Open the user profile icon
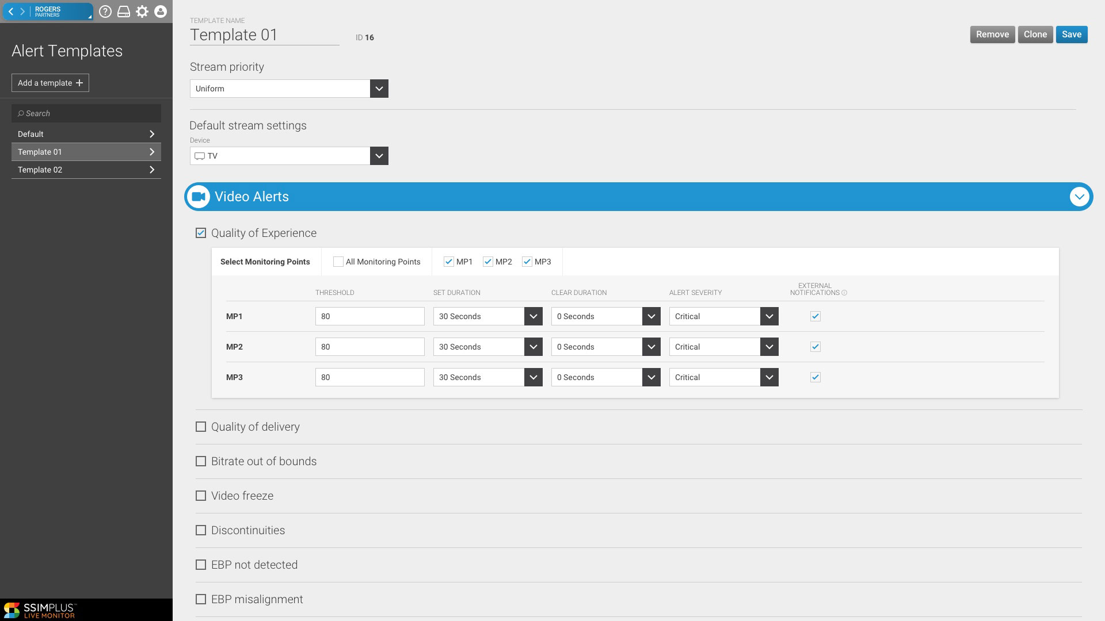 pyautogui.click(x=161, y=11)
